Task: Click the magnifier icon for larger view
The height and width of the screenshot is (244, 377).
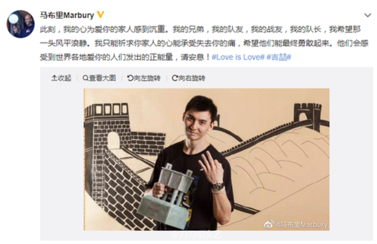Action: click(x=85, y=78)
